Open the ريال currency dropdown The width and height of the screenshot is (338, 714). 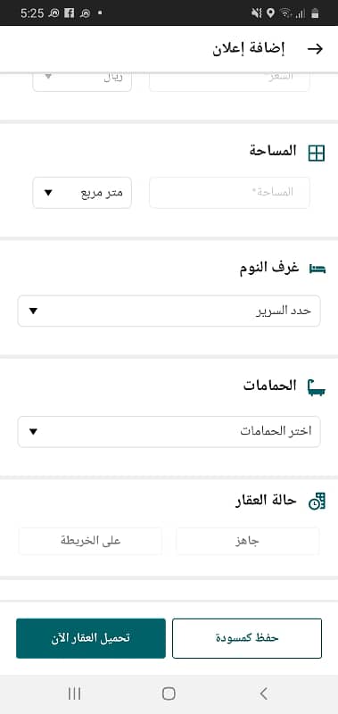pos(82,80)
